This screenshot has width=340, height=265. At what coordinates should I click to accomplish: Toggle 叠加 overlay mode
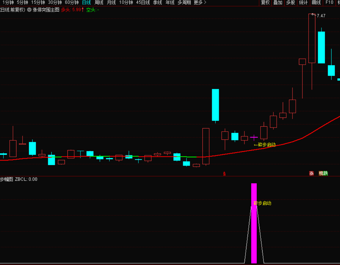pyautogui.click(x=278, y=3)
